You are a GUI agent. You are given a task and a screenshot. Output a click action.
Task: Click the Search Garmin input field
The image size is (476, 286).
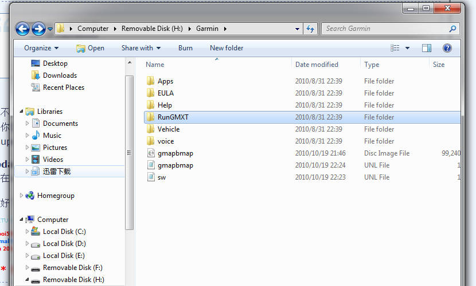[384, 29]
